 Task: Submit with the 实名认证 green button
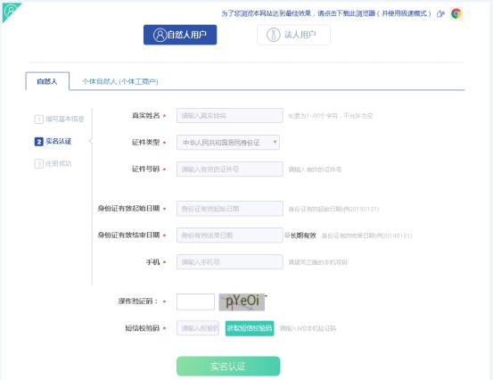(228, 366)
